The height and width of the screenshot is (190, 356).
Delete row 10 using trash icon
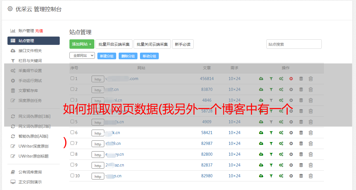[311, 176]
